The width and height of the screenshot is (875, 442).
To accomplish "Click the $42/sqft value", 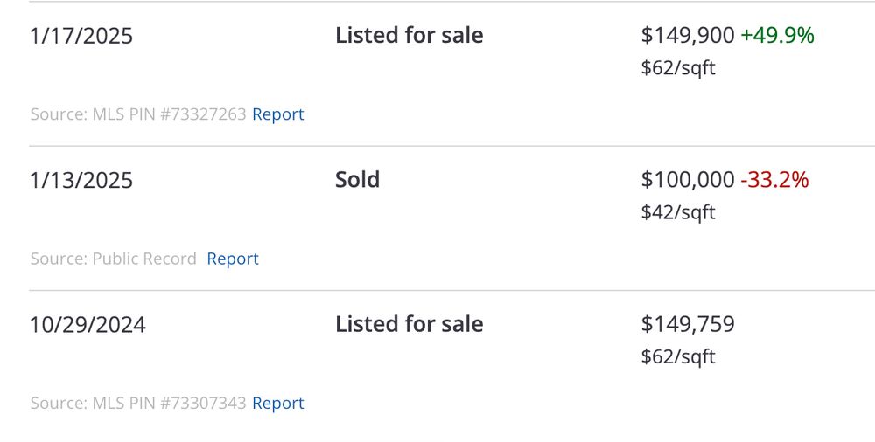I will [x=678, y=212].
